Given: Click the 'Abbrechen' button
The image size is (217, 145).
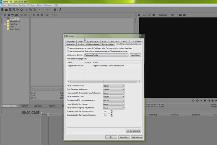Looking at the screenshot, I should 124,137.
